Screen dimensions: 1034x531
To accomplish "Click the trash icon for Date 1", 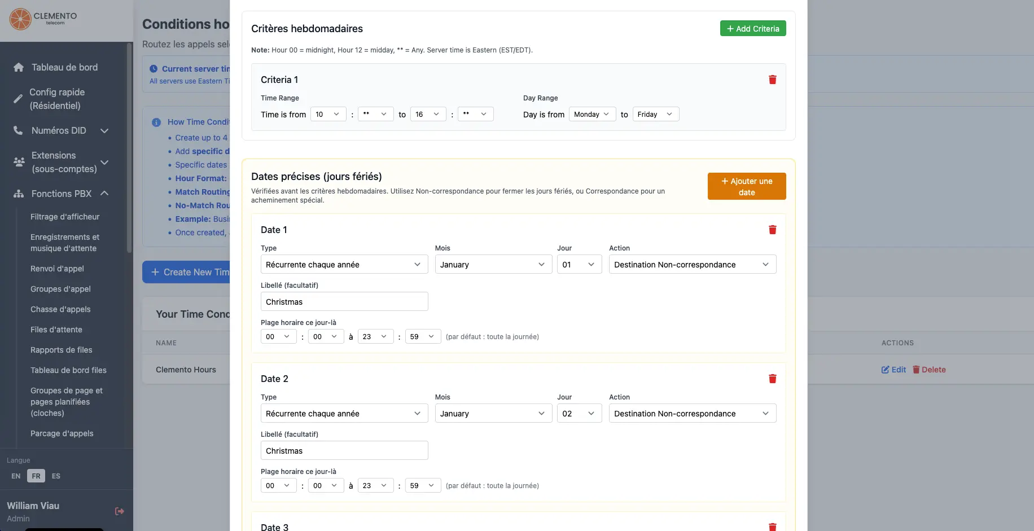I will click(x=773, y=230).
